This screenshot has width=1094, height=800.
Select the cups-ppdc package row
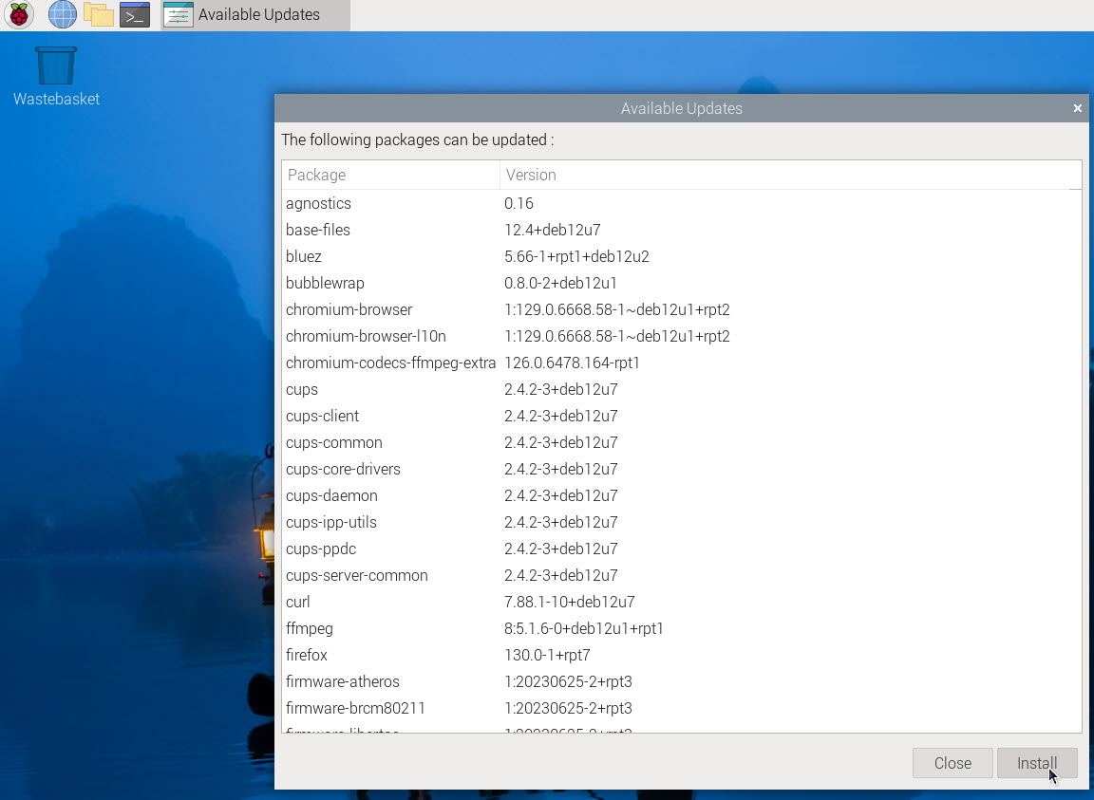pyautogui.click(x=682, y=549)
